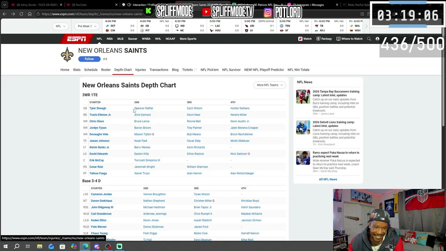Open the Injuries tab
446x251 pixels.
click(x=140, y=70)
